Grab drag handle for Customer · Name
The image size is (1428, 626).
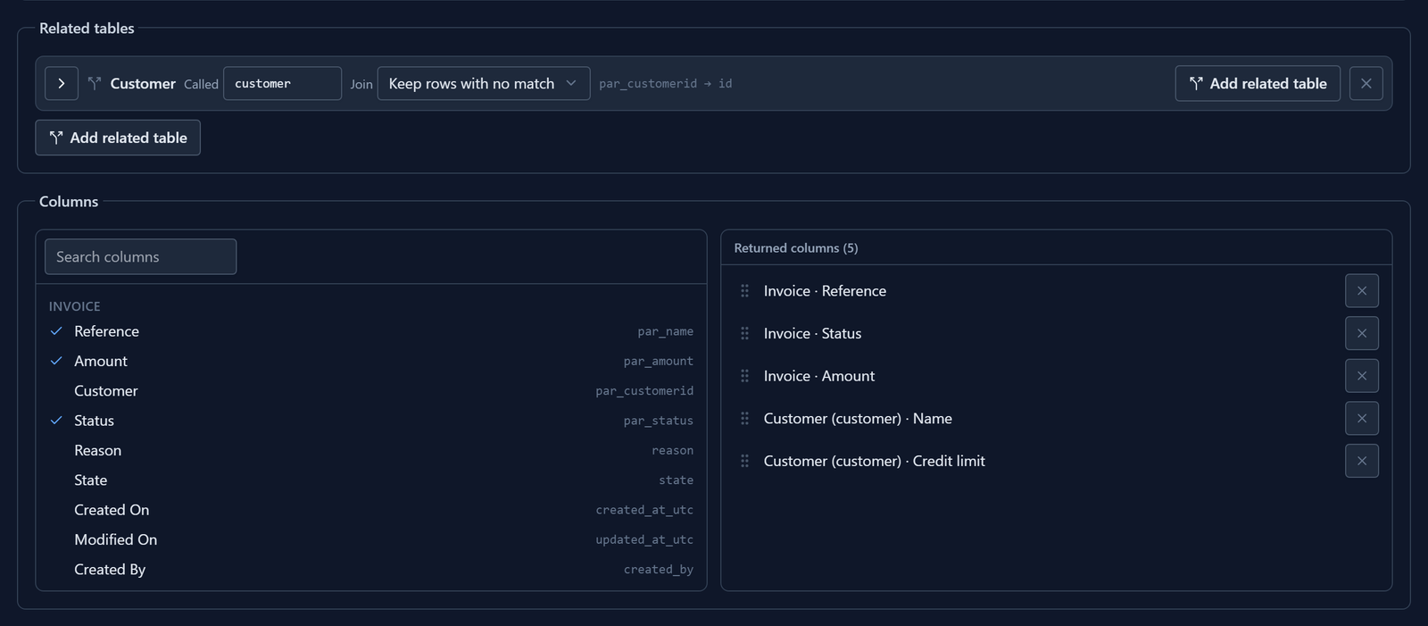click(x=744, y=418)
